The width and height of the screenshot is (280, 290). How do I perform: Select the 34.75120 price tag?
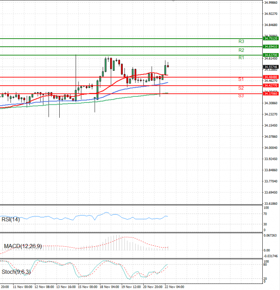(271, 39)
